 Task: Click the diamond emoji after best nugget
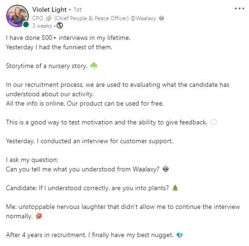(180, 235)
